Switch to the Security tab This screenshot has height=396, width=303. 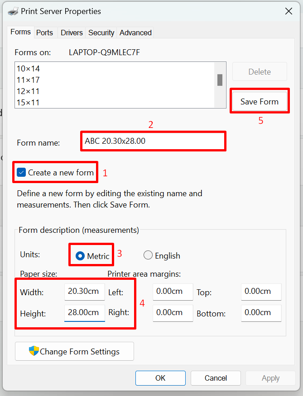tap(101, 33)
